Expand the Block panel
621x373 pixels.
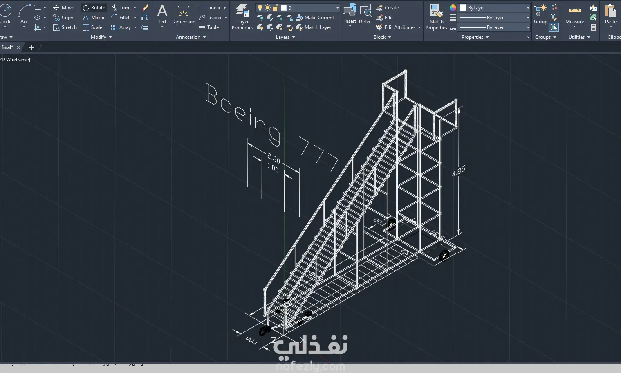click(x=382, y=37)
